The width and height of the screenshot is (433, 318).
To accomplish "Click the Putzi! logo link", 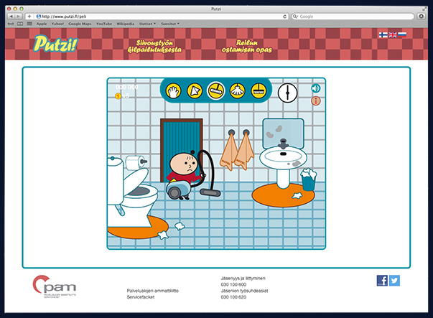I will point(53,45).
